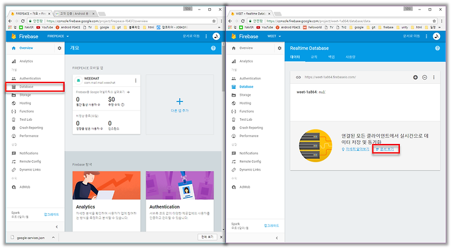Open Database in left window sidebar
The width and height of the screenshot is (452, 249).
click(x=26, y=86)
